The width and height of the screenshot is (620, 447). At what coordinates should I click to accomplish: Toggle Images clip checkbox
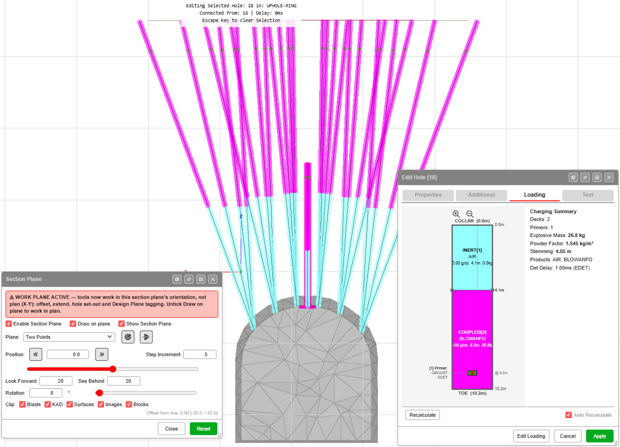click(102, 404)
